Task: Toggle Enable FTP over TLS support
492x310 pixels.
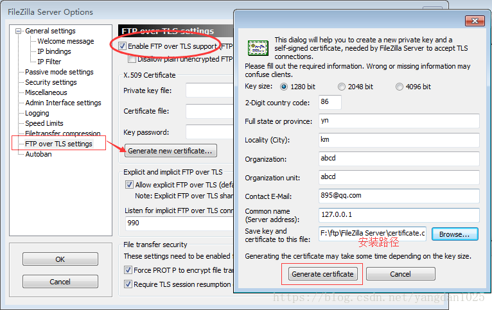Action: click(x=123, y=46)
